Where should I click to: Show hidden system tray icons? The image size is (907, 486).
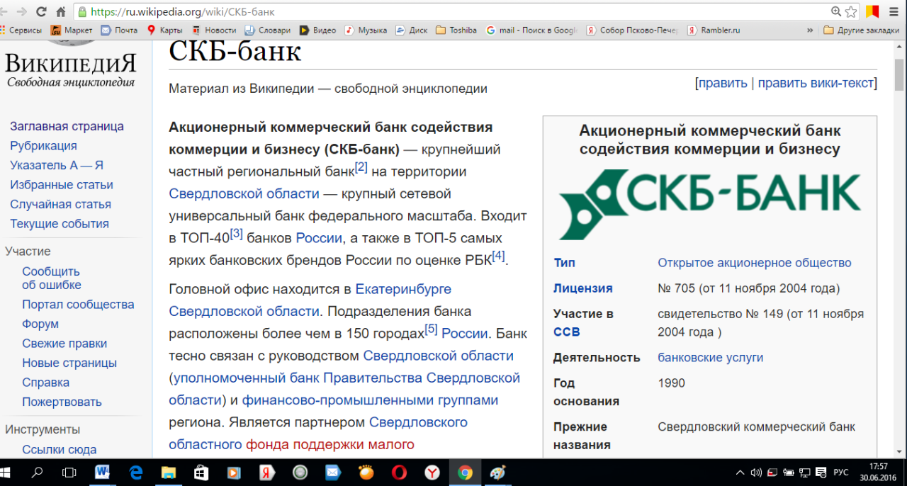740,472
